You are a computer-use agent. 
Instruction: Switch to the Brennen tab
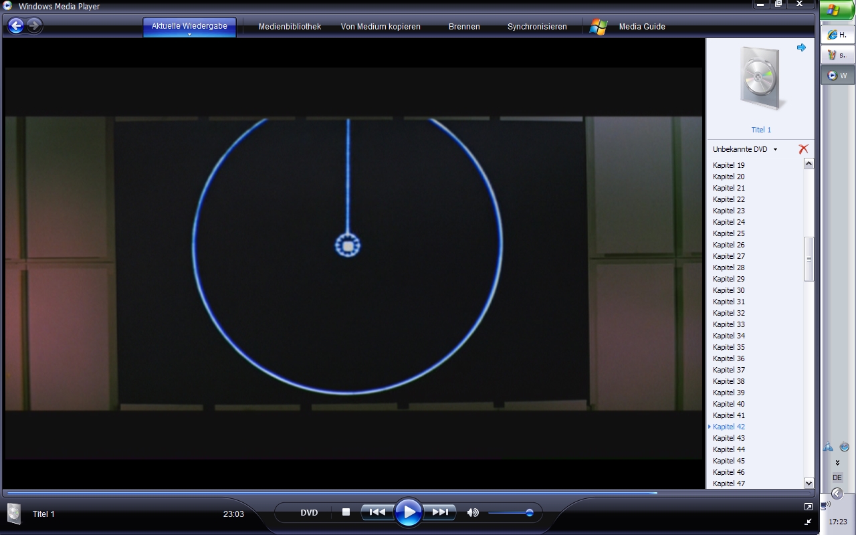click(x=464, y=27)
